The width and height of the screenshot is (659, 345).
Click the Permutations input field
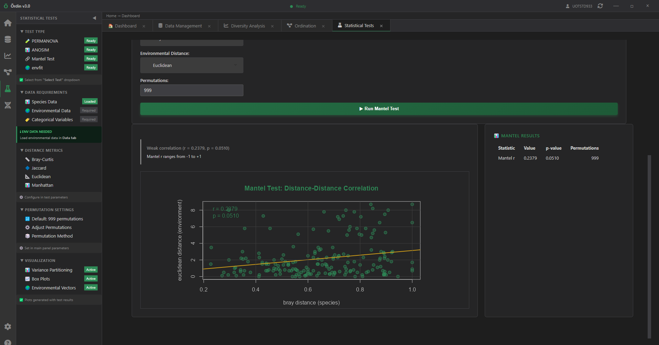click(x=191, y=90)
